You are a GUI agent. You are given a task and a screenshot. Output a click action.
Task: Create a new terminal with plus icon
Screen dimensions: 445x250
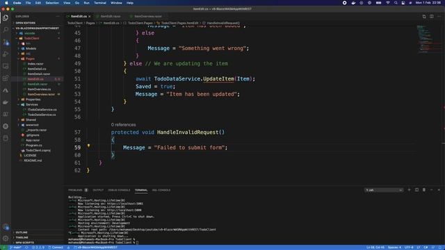point(409,190)
